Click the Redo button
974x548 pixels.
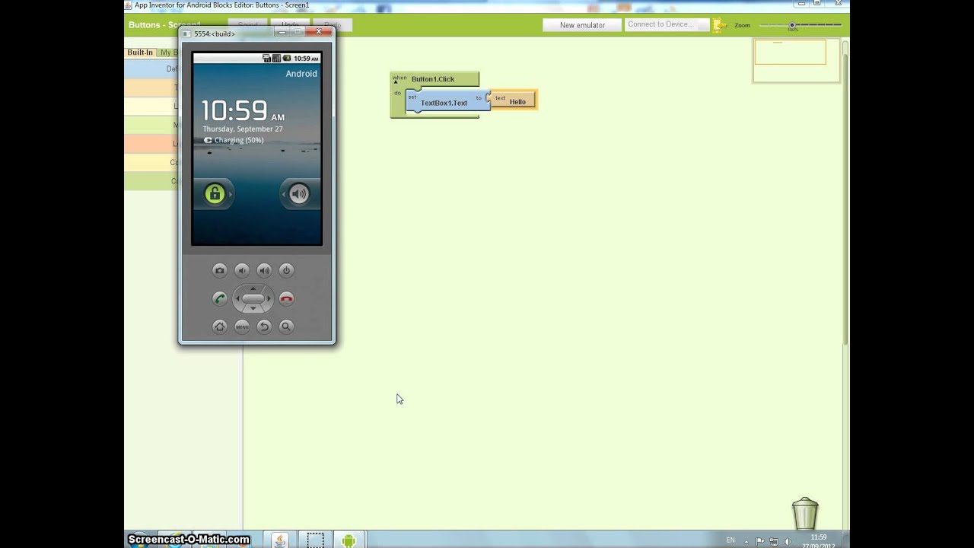point(333,25)
